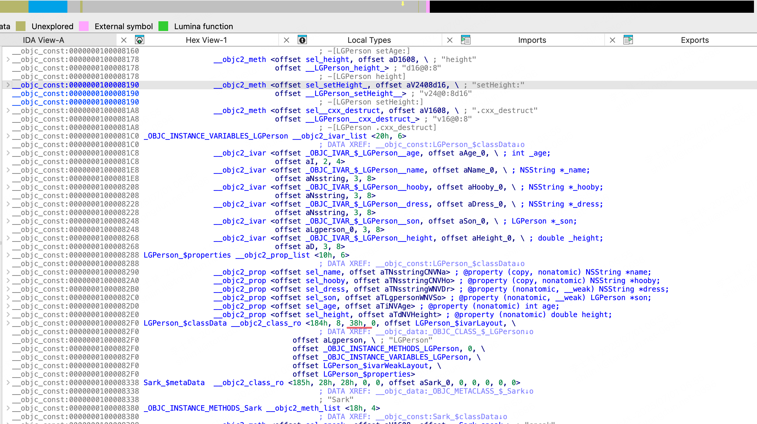The height and width of the screenshot is (424, 757).
Task: Click the Imports tab icon
Action: click(466, 40)
